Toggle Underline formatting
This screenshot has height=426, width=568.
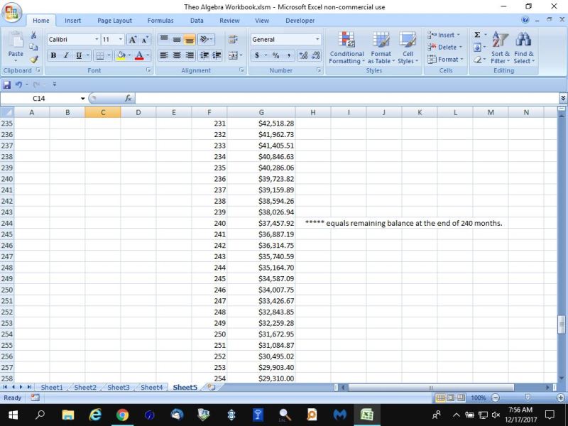79,55
